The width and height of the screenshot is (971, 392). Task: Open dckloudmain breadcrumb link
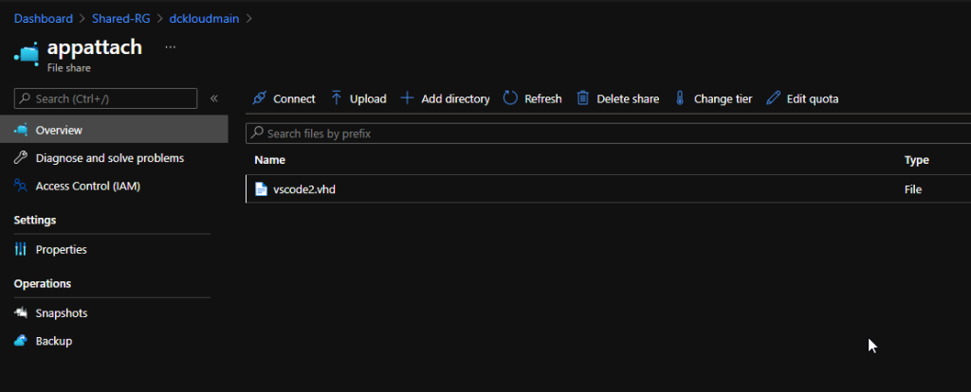[205, 19]
